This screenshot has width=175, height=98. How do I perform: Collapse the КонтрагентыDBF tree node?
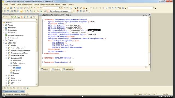click(x=6, y=58)
